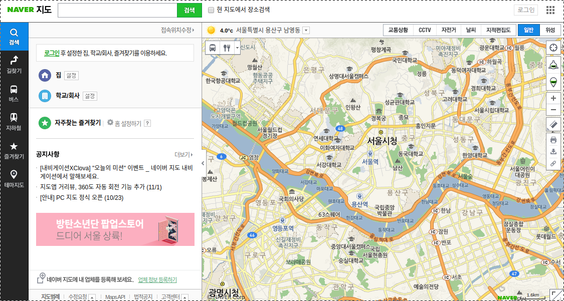Toggle the 자전거 bicycle map layer
The image size is (564, 301).
click(x=449, y=30)
